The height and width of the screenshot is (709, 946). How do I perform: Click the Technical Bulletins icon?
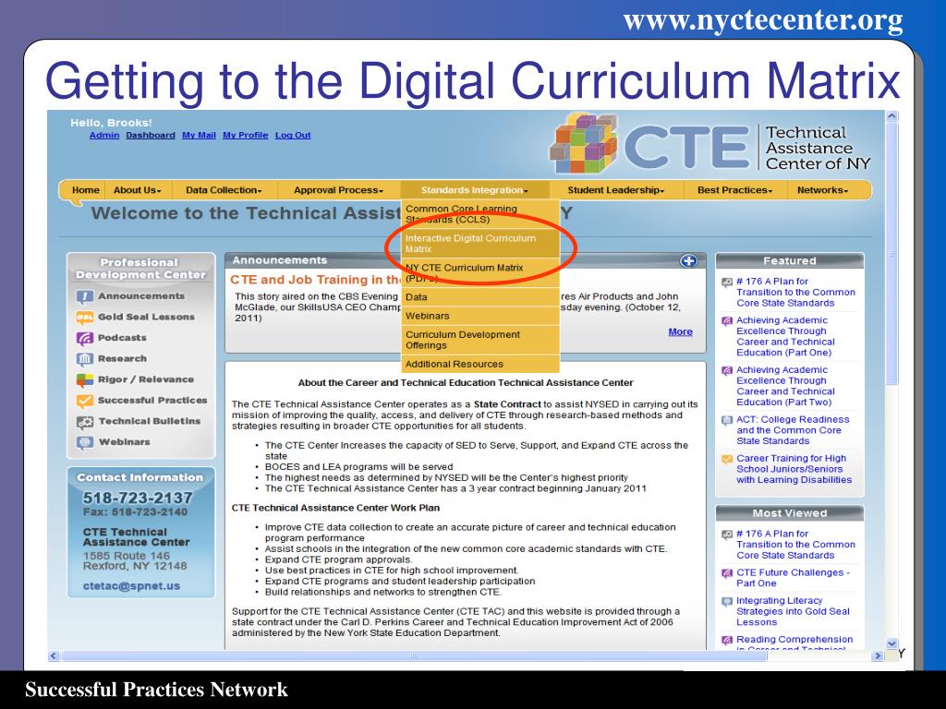point(84,421)
